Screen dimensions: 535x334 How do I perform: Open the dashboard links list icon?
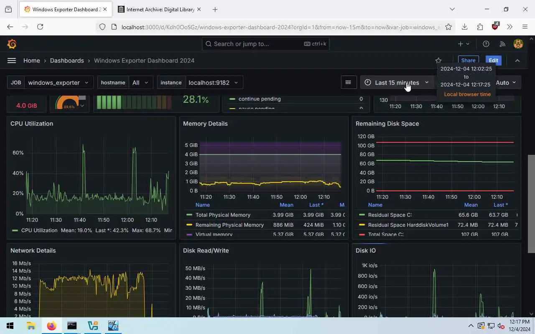coord(348,82)
